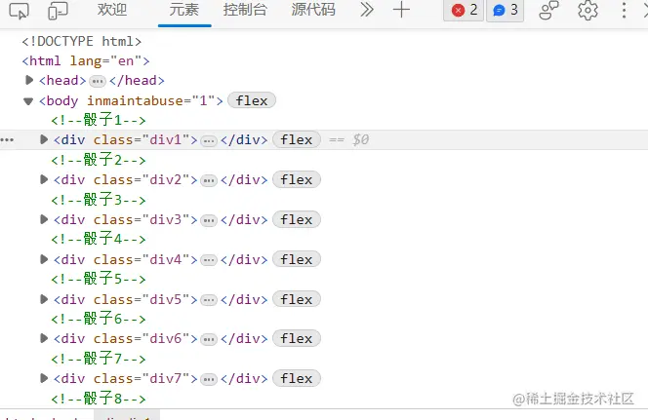648x420 pixels.
Task: Click ellipsis inside div5 element
Action: 209,300
